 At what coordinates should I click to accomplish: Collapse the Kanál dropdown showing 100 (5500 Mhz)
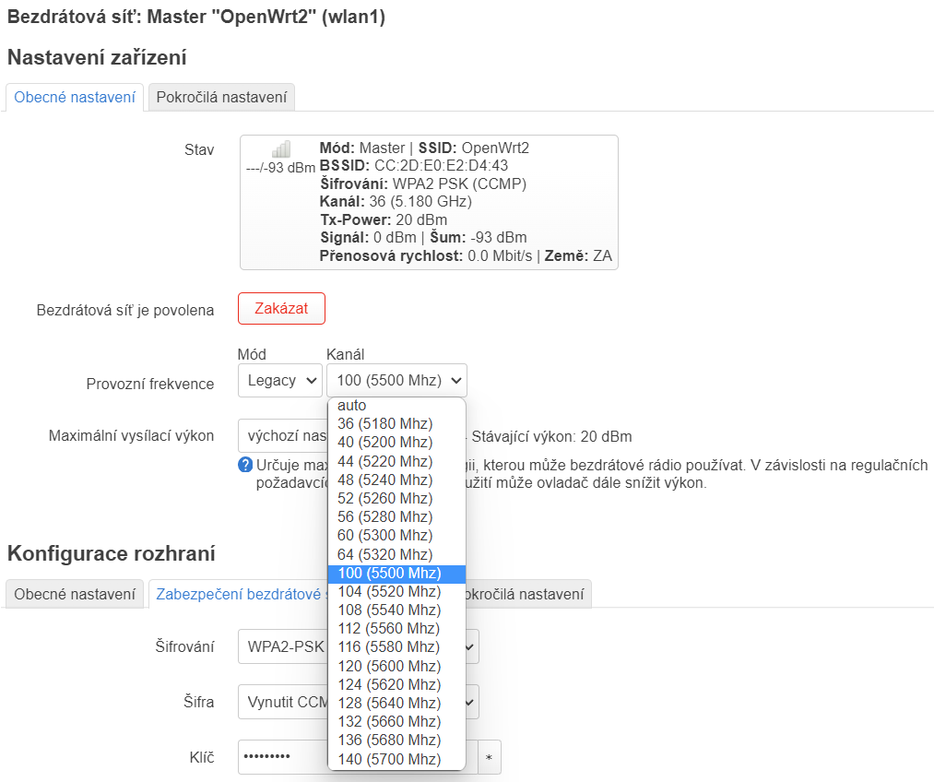pyautogui.click(x=396, y=380)
